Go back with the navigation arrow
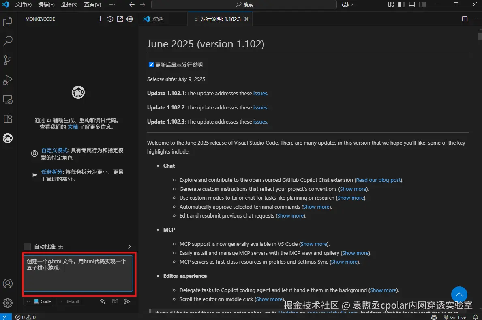The width and height of the screenshot is (482, 320). (x=132, y=4)
